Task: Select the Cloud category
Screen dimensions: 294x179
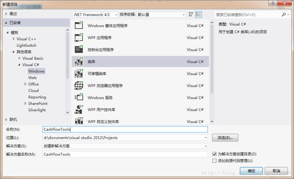Action: point(33,90)
